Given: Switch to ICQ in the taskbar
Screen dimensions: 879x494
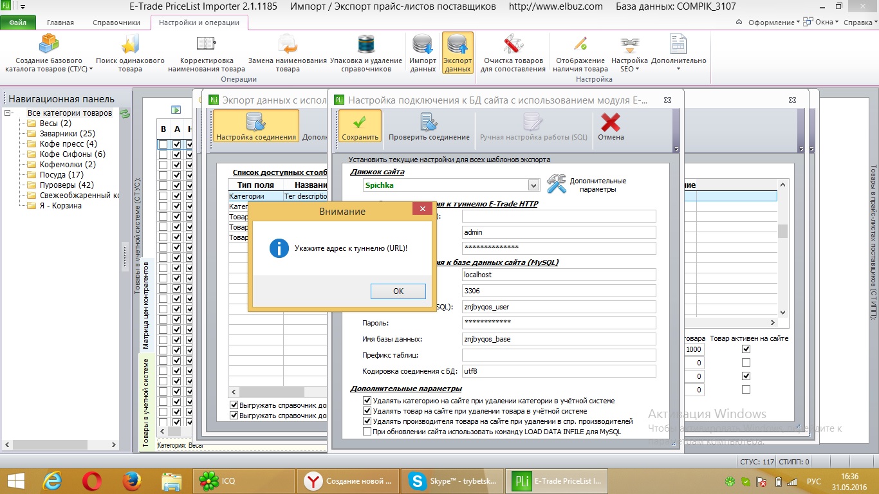Looking at the screenshot, I should click(x=243, y=480).
